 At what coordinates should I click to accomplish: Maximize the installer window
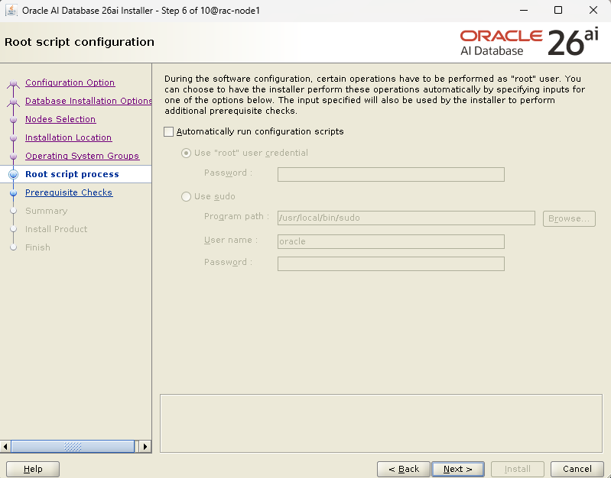[x=558, y=10]
